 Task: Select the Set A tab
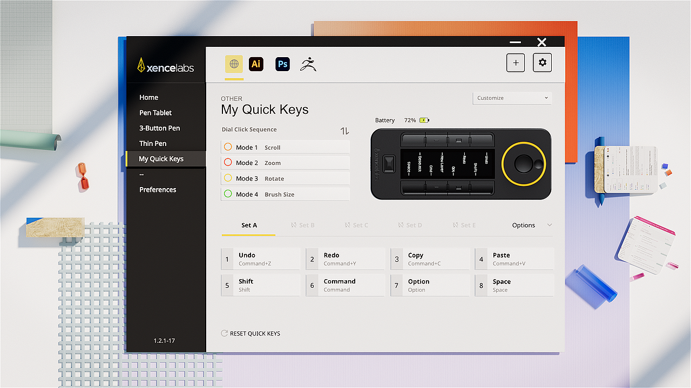click(x=249, y=225)
